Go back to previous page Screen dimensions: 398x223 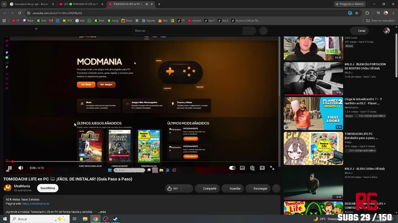click(5, 13)
